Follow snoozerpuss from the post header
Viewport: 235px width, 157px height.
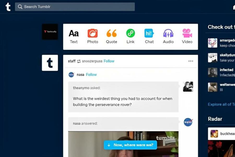[109, 61]
